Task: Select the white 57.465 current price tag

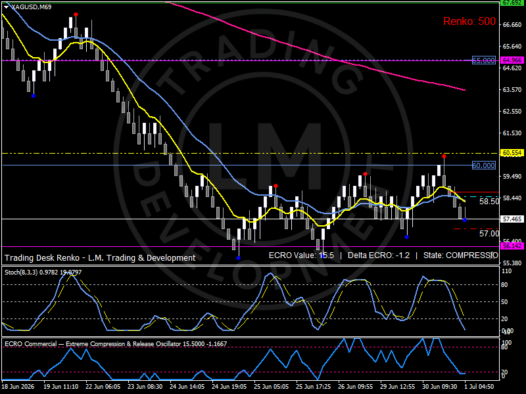Action: click(x=512, y=219)
